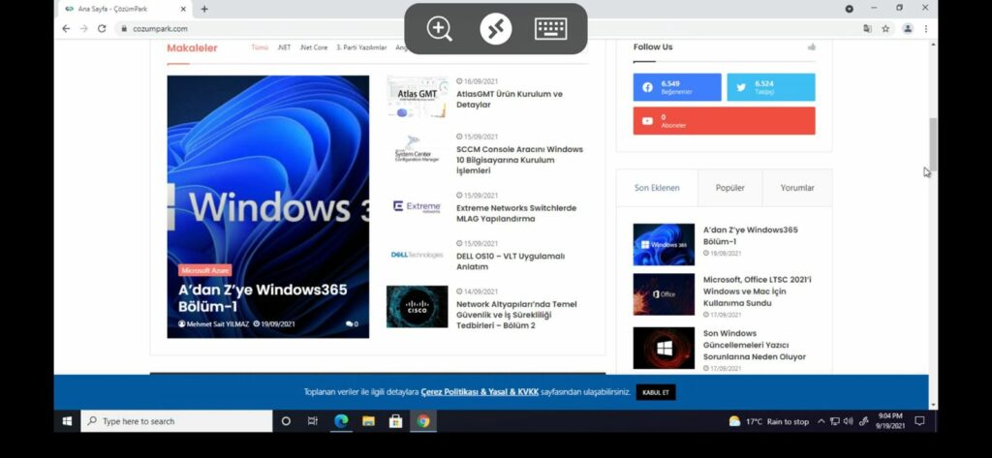Open the Chrome profile avatar

click(x=908, y=28)
